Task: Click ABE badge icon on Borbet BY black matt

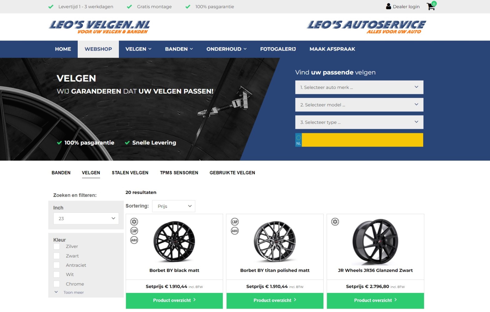Action: [x=134, y=240]
